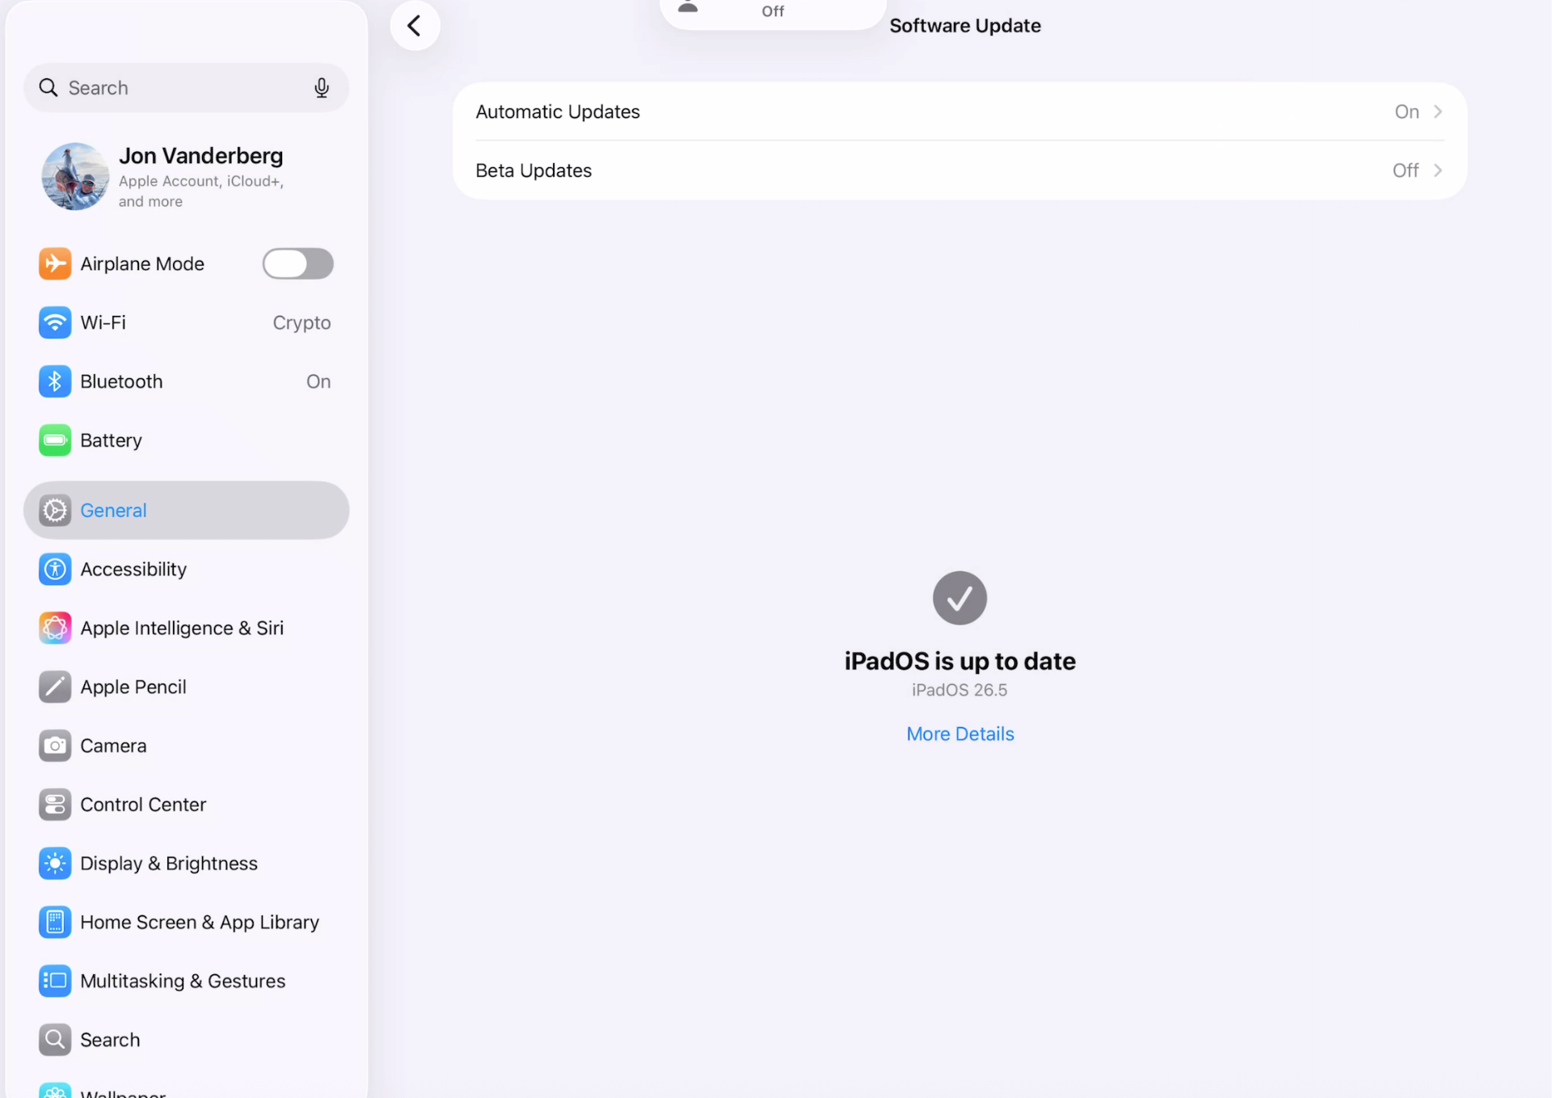Open Multitasking & Gestures settings
This screenshot has width=1552, height=1098.
(x=186, y=981)
